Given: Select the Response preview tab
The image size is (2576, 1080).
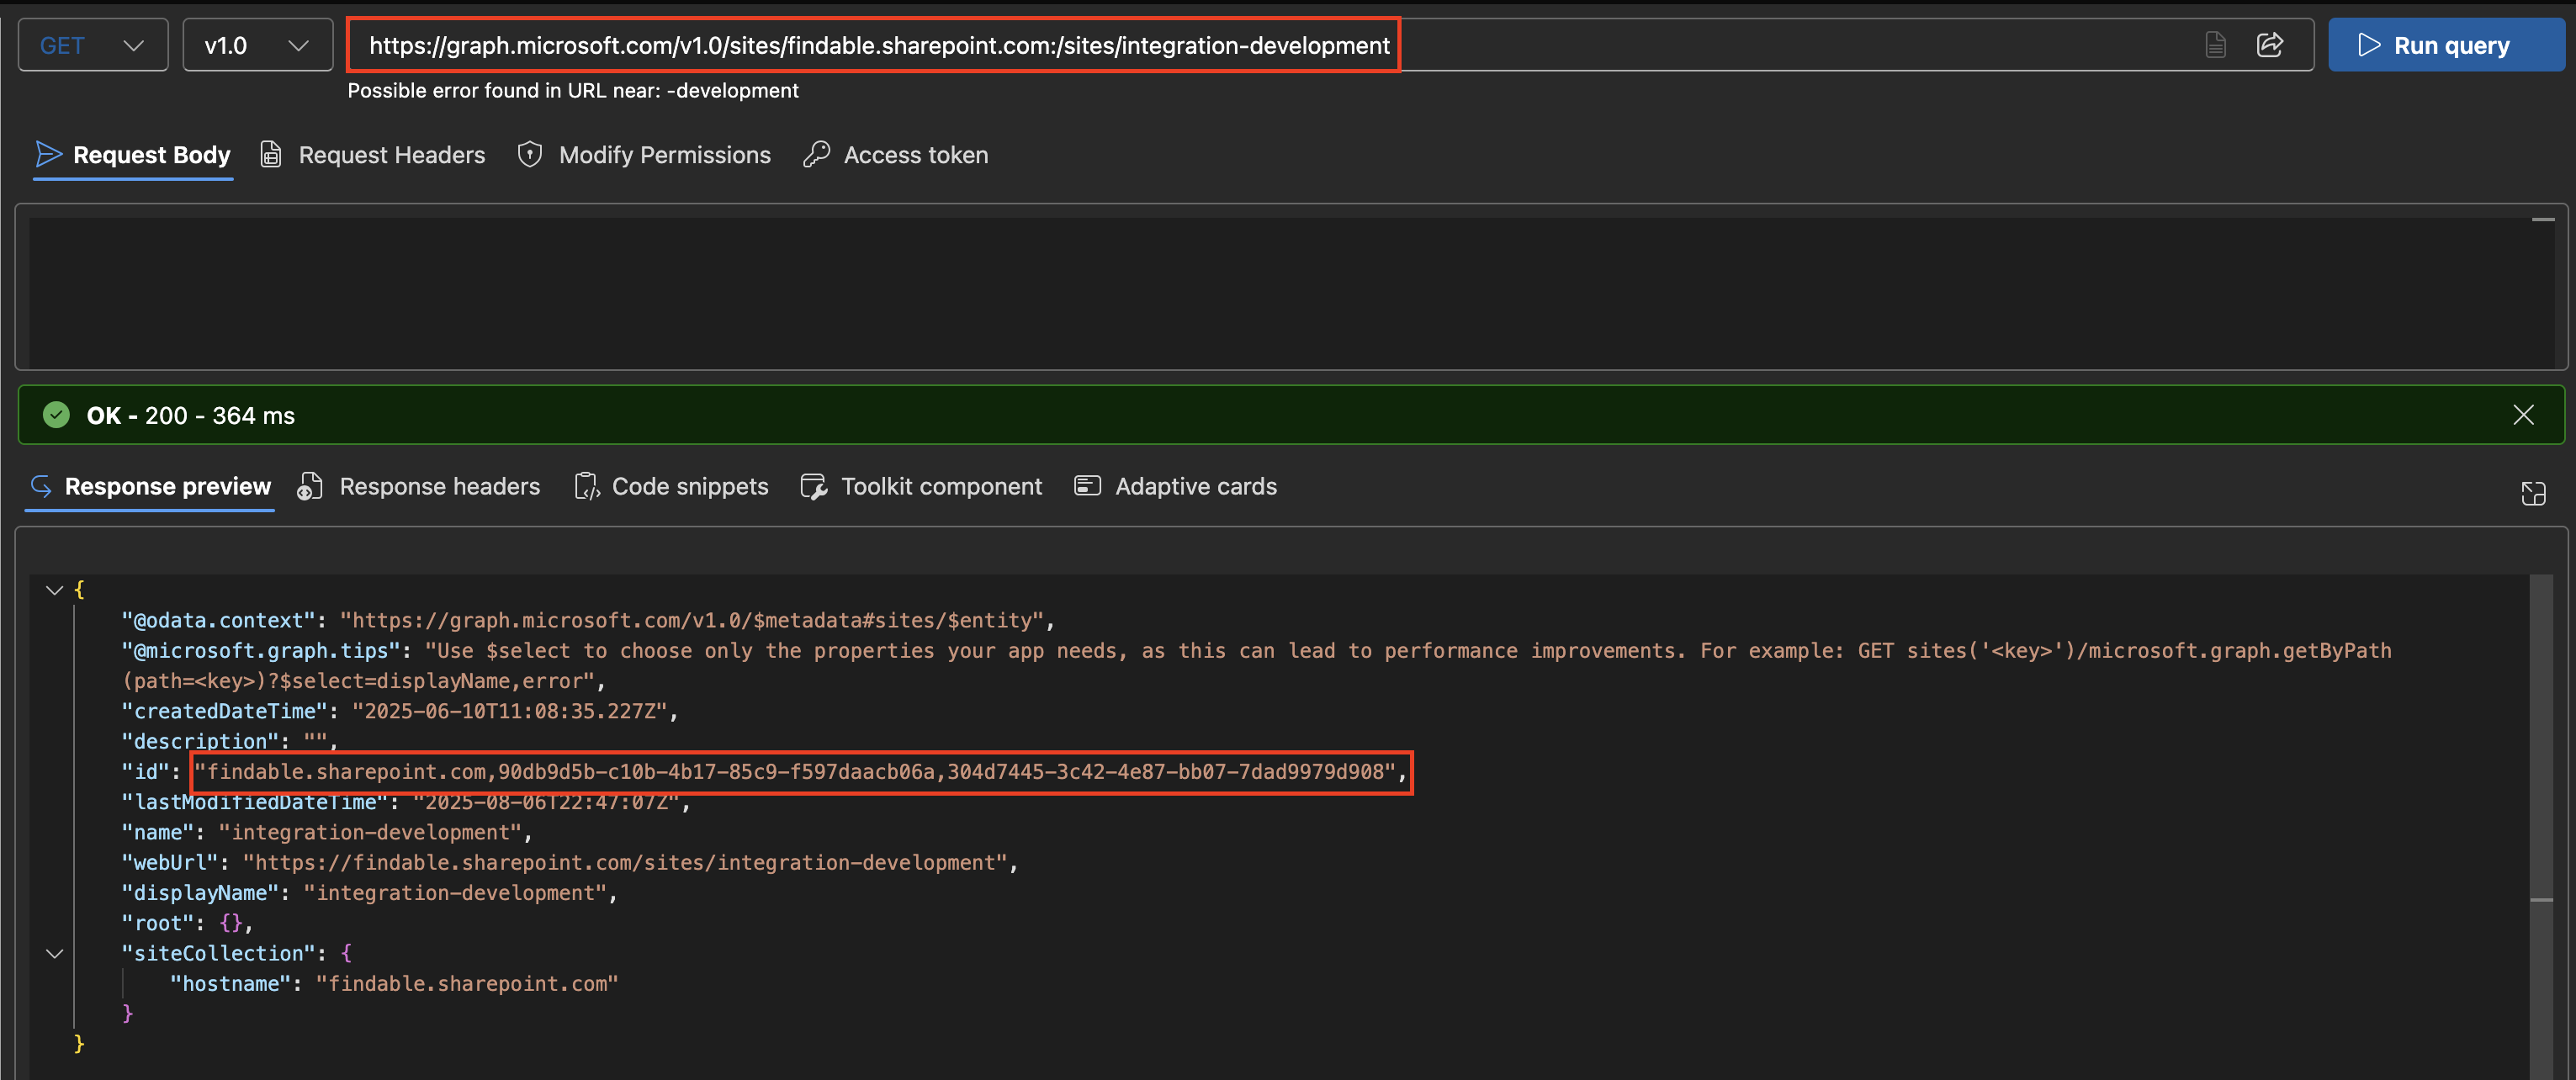Looking at the screenshot, I should pos(150,487).
